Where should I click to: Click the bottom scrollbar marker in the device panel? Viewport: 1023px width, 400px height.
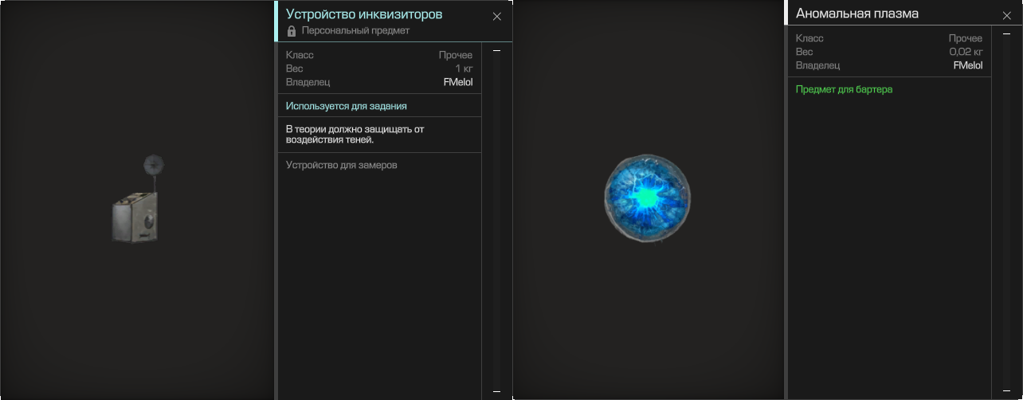[496, 391]
